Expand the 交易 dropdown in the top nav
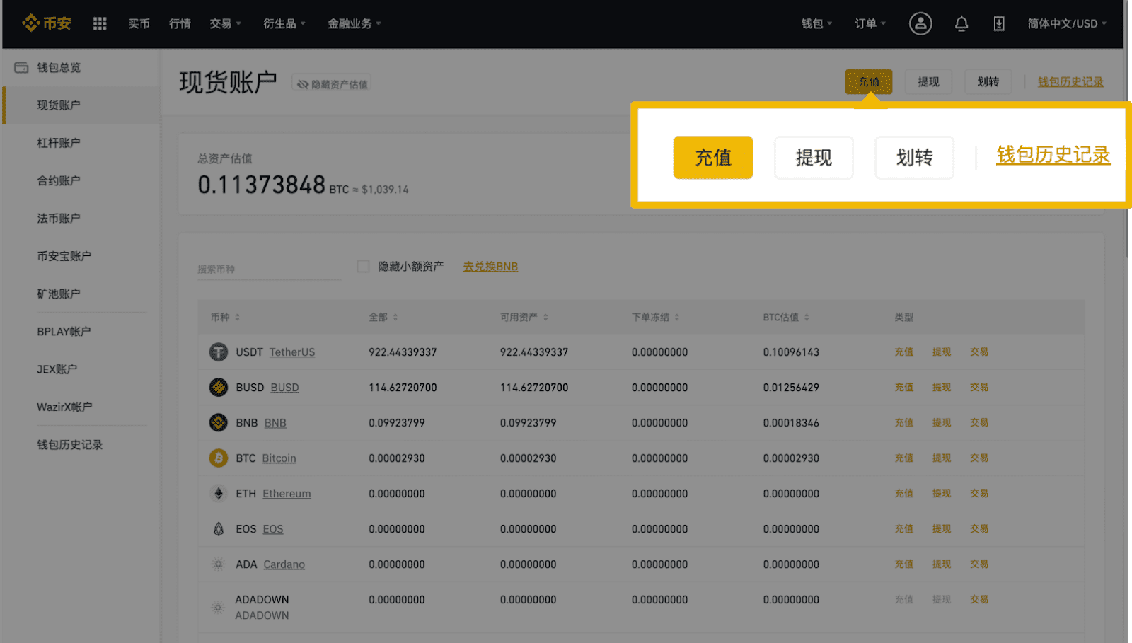The width and height of the screenshot is (1132, 643). tap(226, 23)
